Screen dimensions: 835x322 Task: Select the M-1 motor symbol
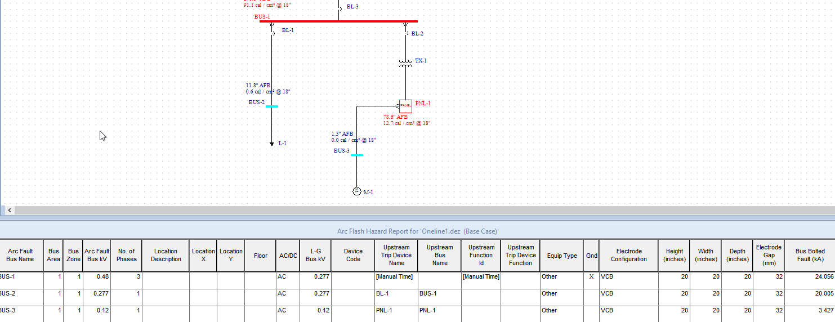coord(356,191)
